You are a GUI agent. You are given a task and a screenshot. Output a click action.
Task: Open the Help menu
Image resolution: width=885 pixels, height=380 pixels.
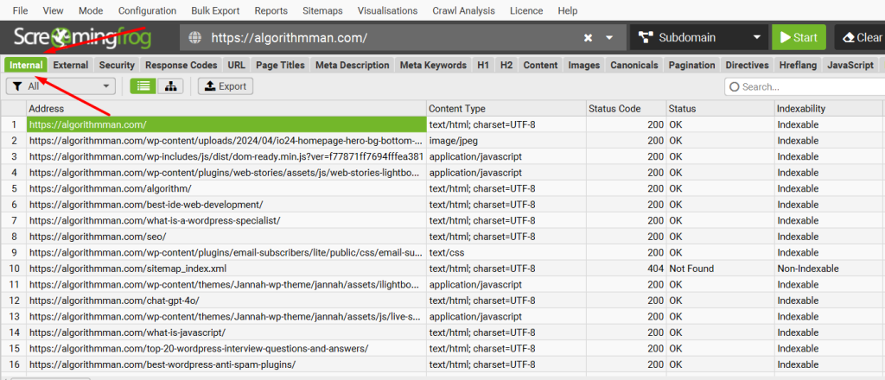click(567, 10)
